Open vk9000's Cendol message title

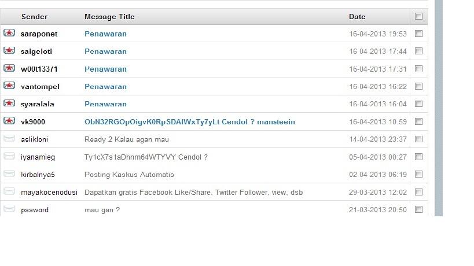pyautogui.click(x=189, y=121)
